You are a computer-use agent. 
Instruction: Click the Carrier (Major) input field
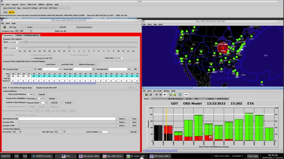click(103, 132)
